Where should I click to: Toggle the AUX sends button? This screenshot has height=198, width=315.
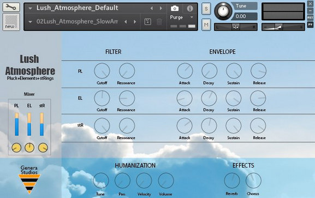pos(310,17)
